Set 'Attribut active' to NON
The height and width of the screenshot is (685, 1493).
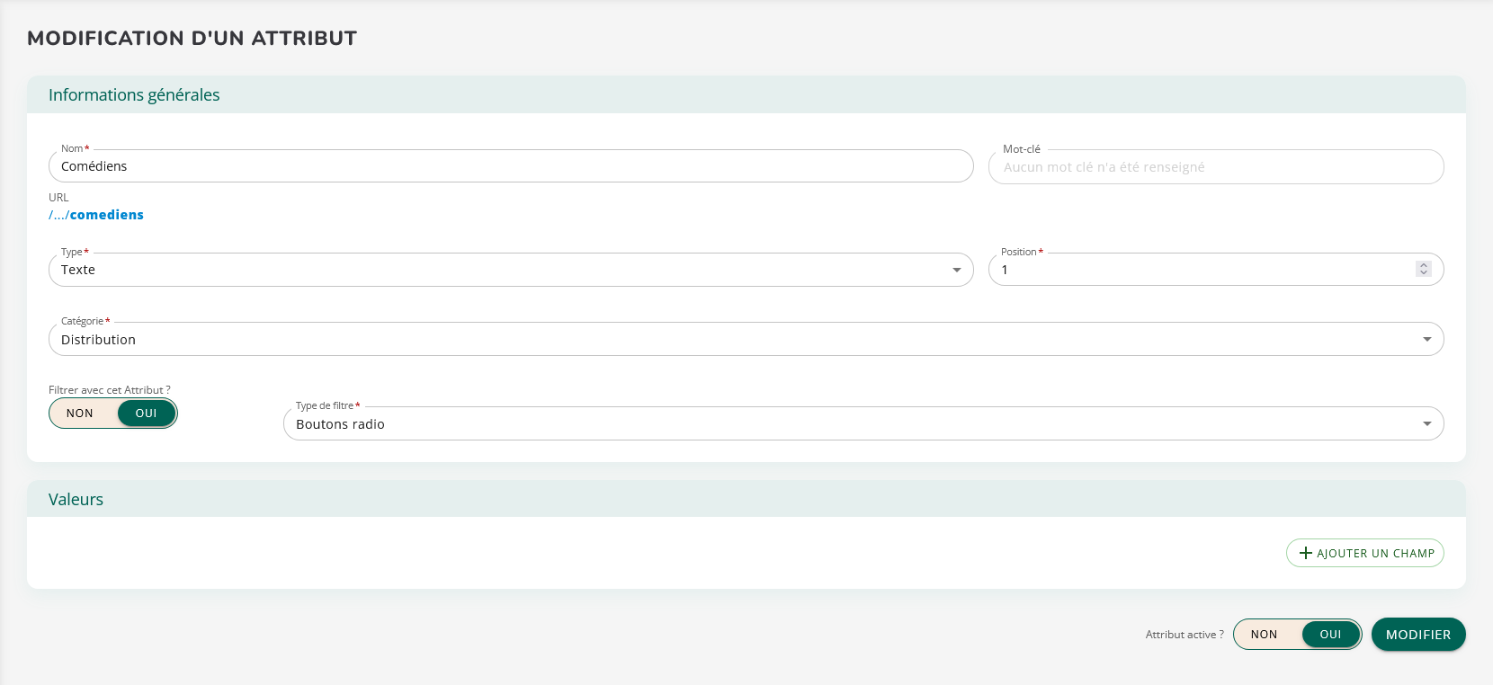pos(1264,635)
